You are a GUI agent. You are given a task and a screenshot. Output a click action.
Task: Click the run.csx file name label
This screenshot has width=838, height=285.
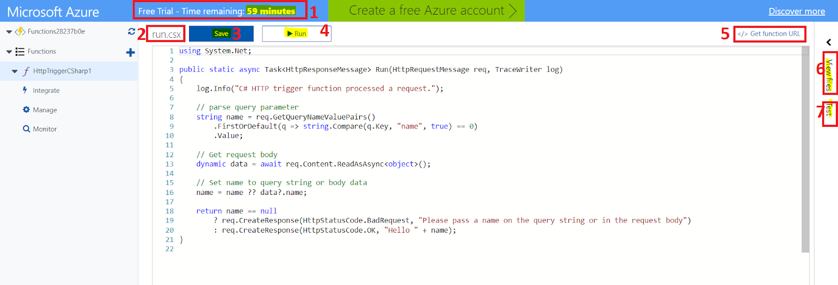point(167,34)
